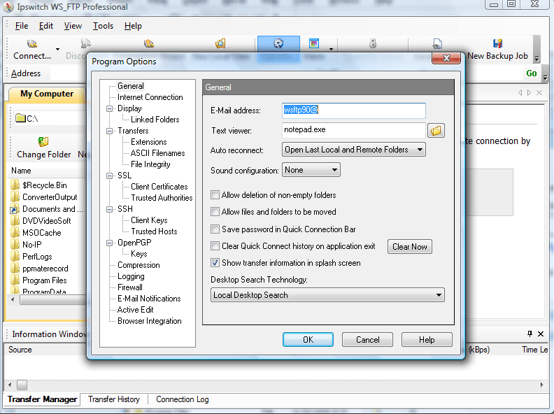Open the Tools menu
This screenshot has height=414, width=554.
click(103, 26)
